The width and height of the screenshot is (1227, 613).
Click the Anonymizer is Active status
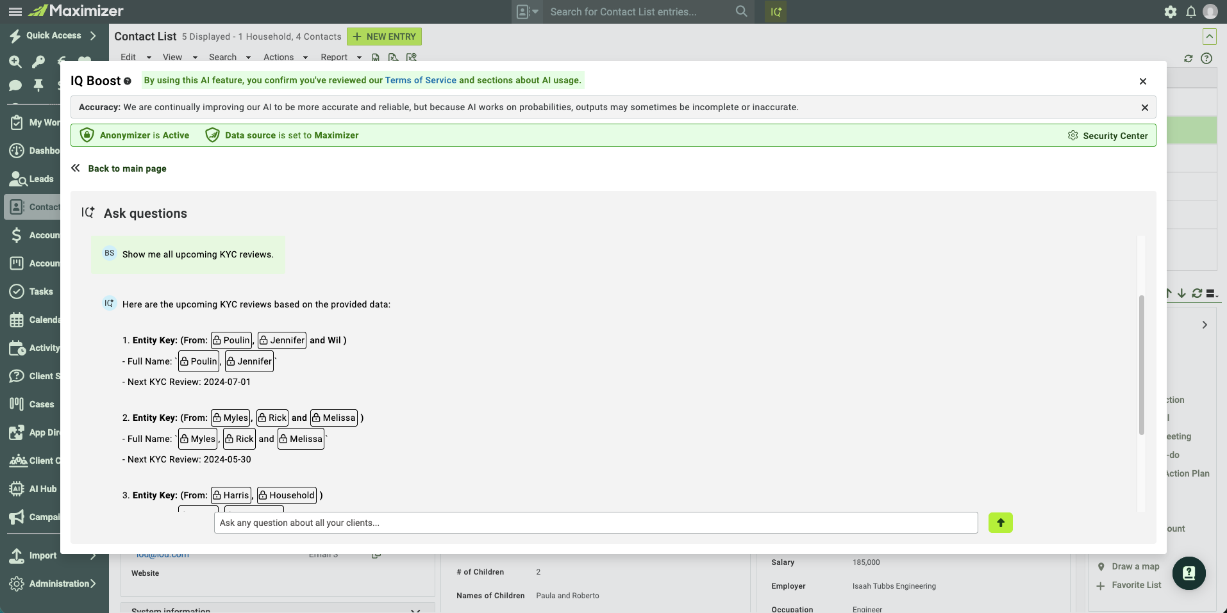(135, 135)
